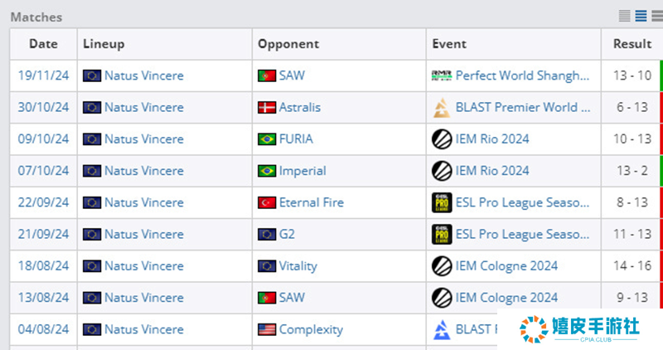Click the Lineup column header
Screen dimensions: 663x350
click(x=104, y=44)
